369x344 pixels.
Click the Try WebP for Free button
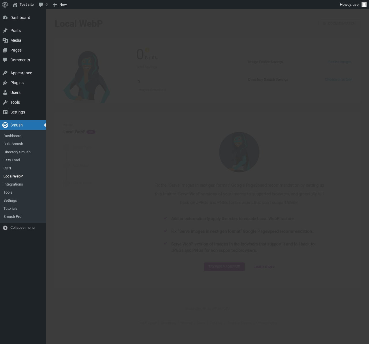[x=224, y=267]
